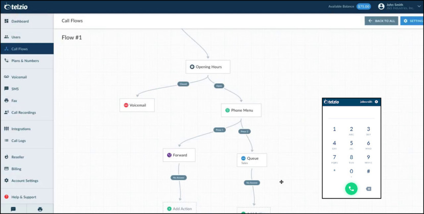Click the Billing card icon
424x214 pixels.
[x=7, y=169]
